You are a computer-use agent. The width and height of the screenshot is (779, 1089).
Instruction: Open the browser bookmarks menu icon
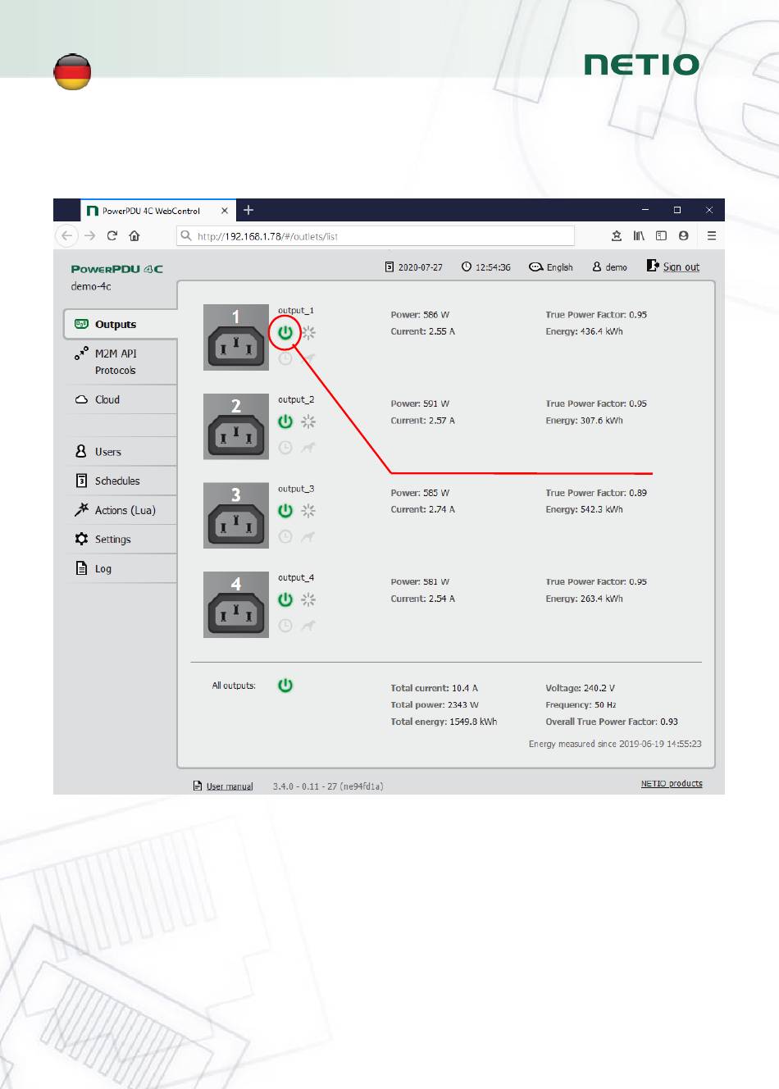click(x=617, y=236)
